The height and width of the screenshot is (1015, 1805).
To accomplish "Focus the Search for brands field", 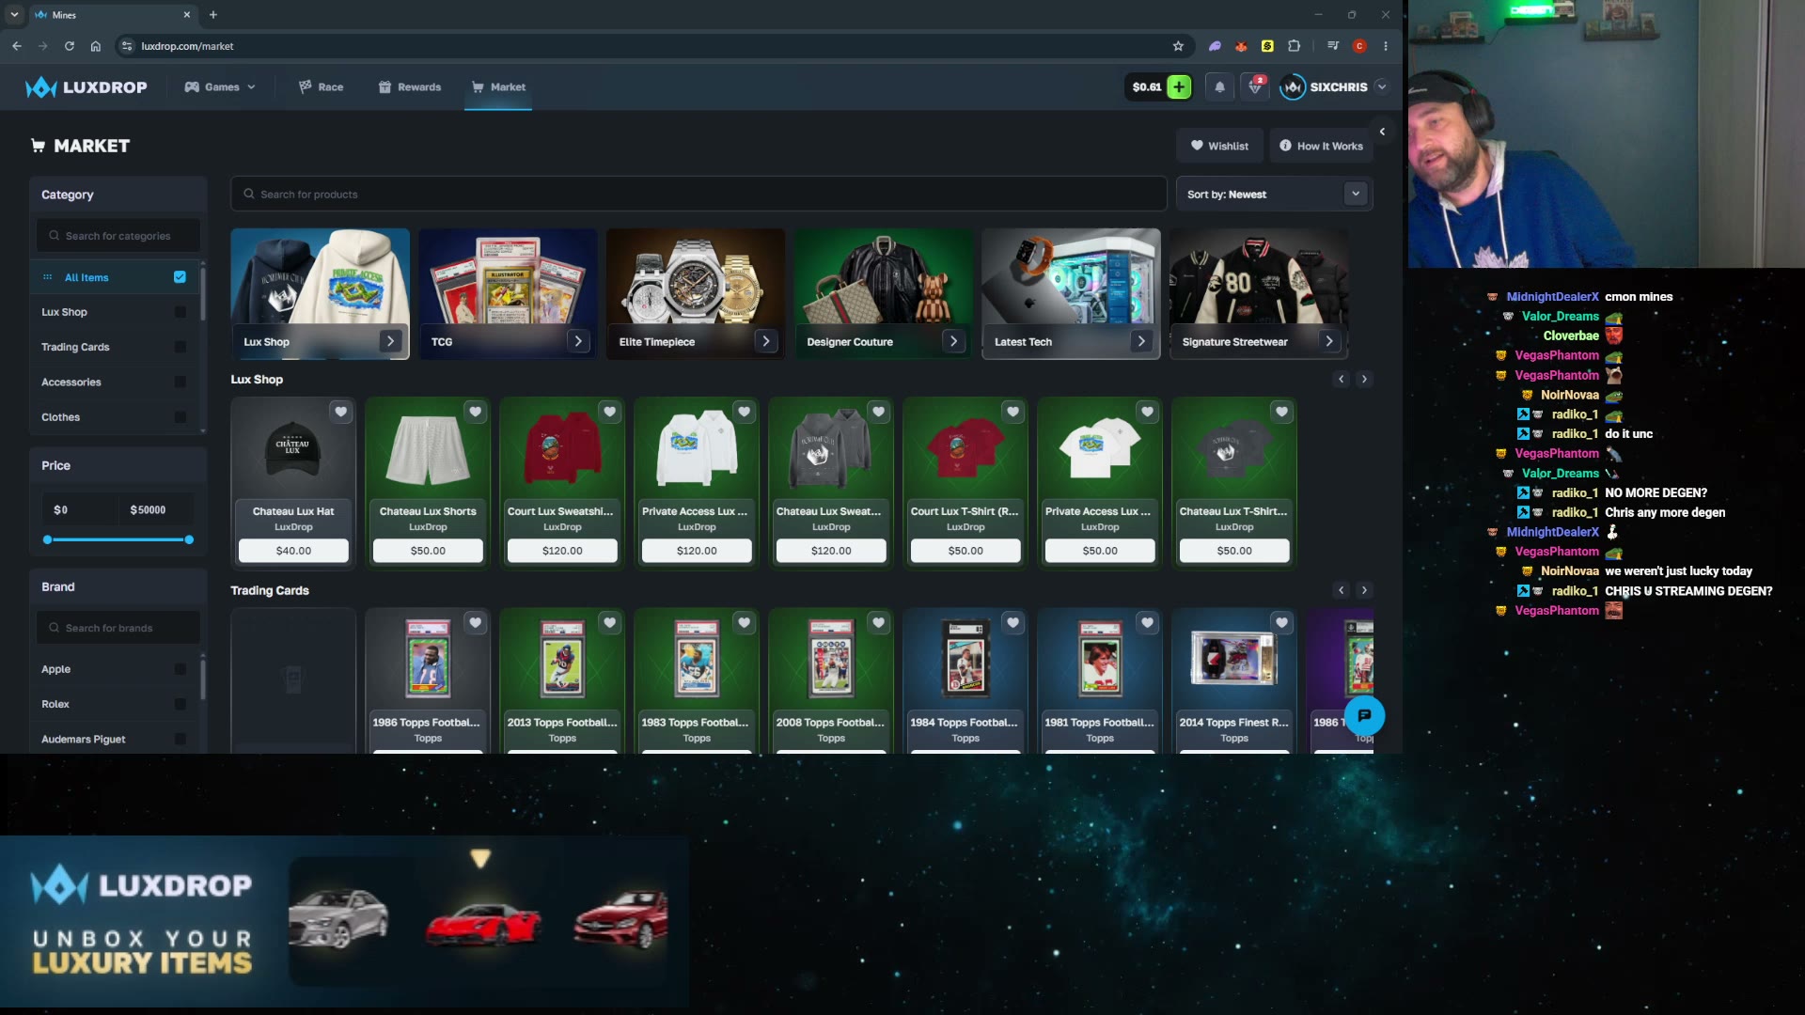I will click(x=118, y=628).
